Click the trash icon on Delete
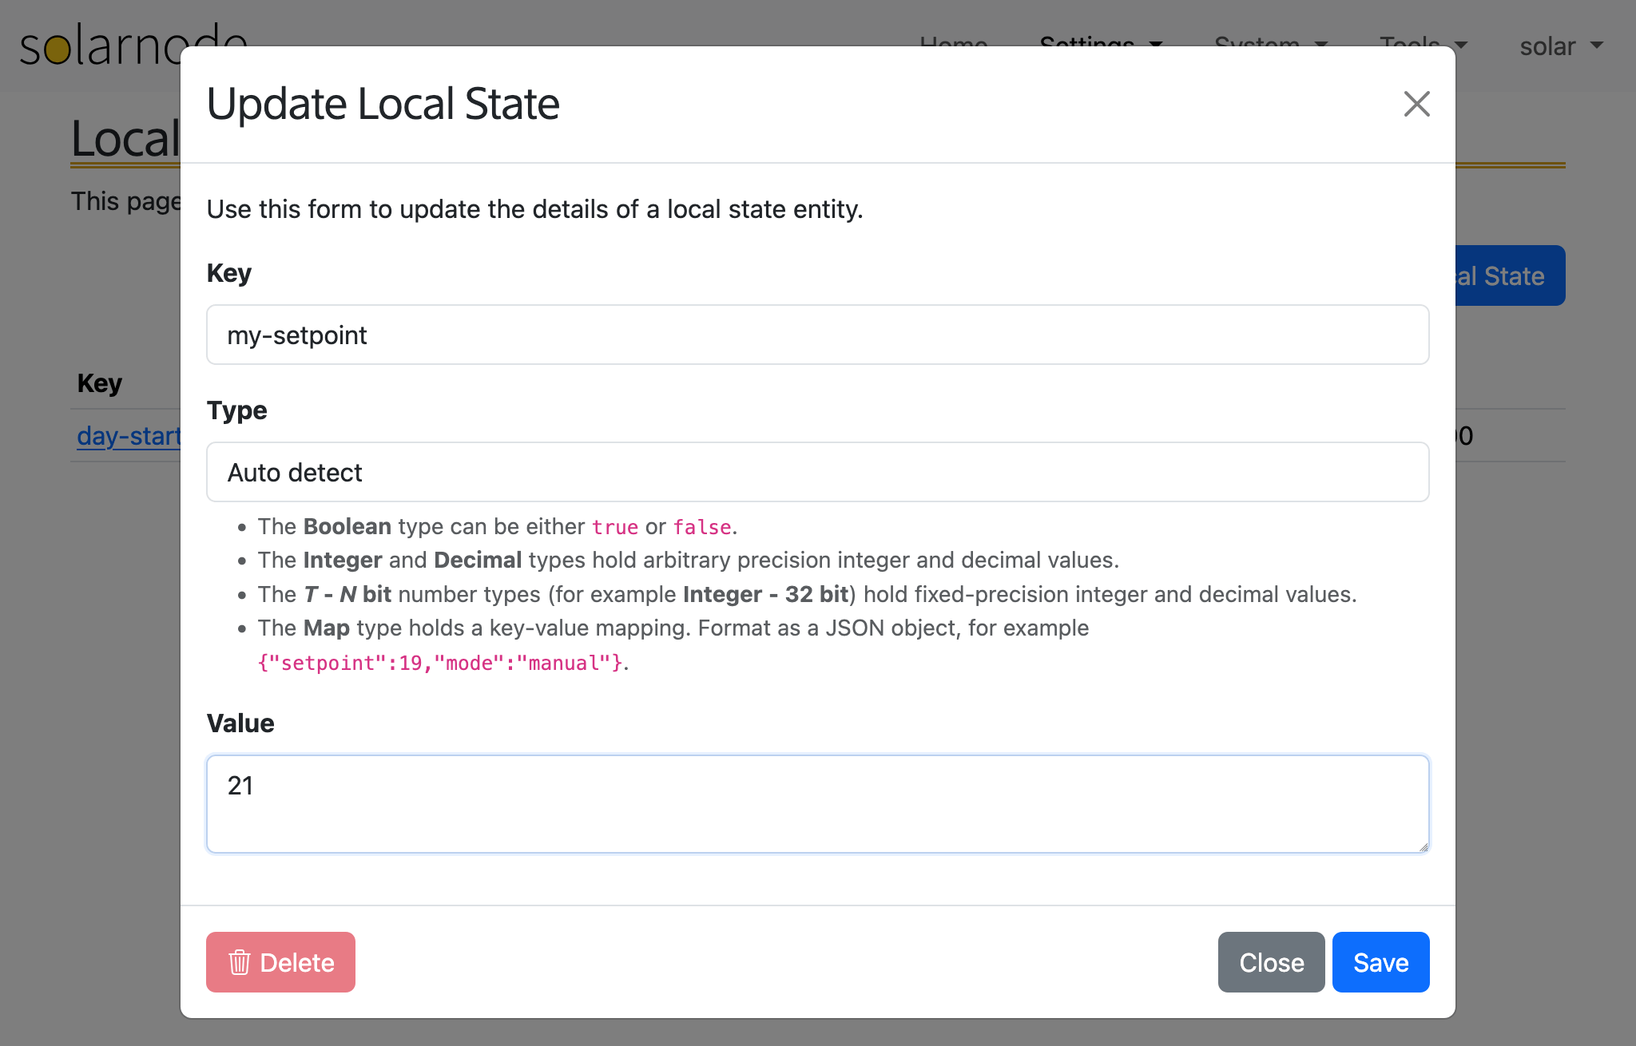 pos(239,962)
